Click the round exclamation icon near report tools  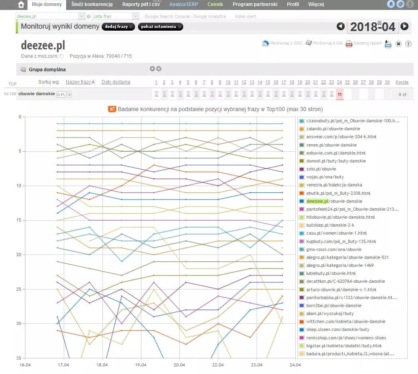pyautogui.click(x=408, y=44)
